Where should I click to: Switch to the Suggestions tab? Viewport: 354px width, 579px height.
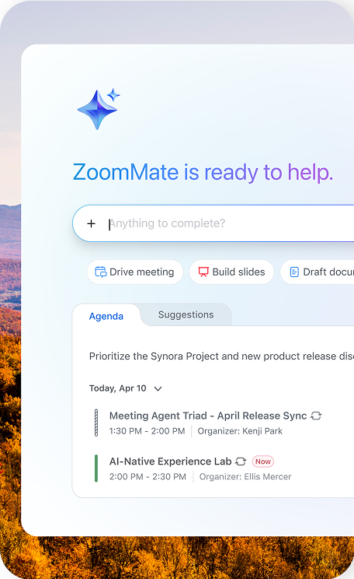coord(186,314)
